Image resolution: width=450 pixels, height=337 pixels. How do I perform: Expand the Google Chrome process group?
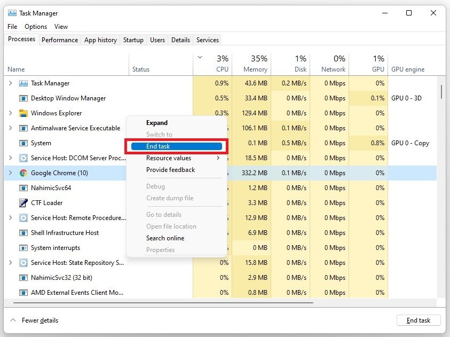11,173
